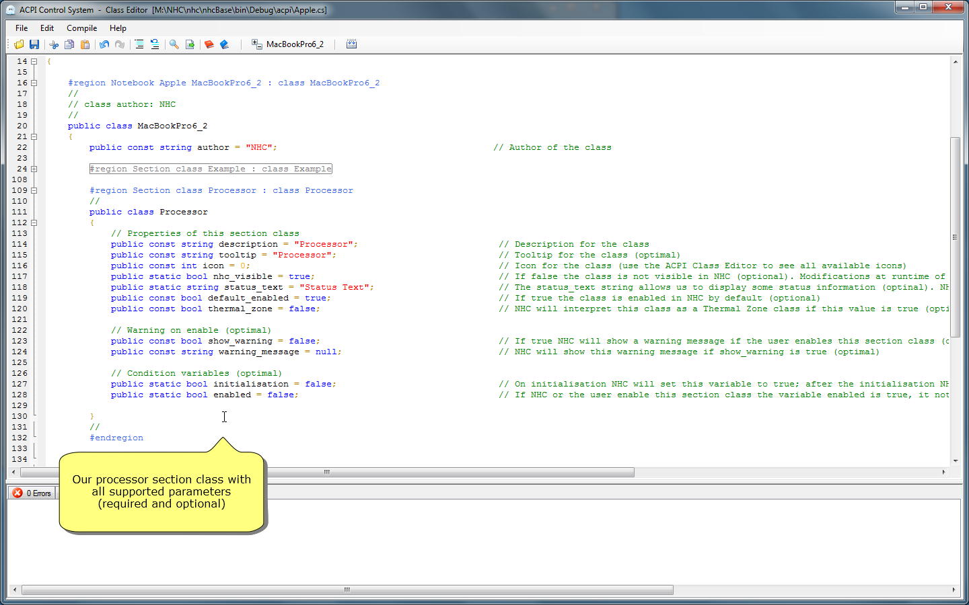Undo the last edit with the blue arrow

pyautogui.click(x=104, y=44)
